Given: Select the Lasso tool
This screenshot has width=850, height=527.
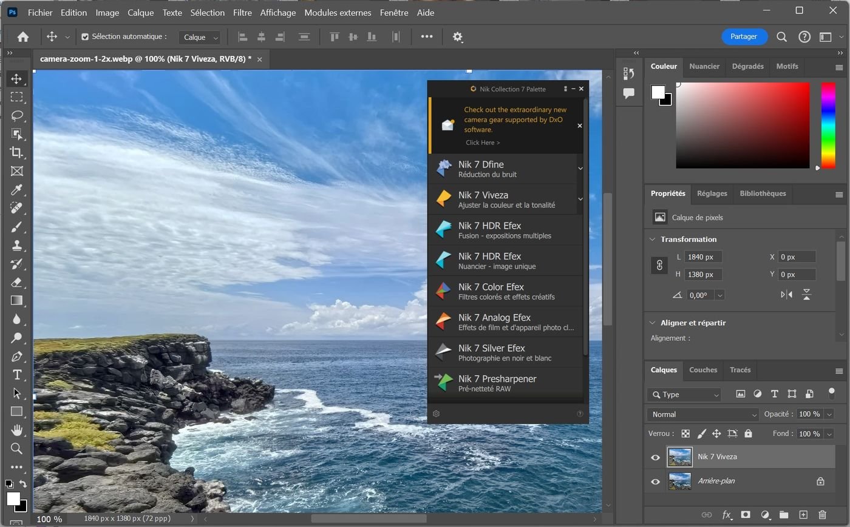Looking at the screenshot, I should 17,115.
